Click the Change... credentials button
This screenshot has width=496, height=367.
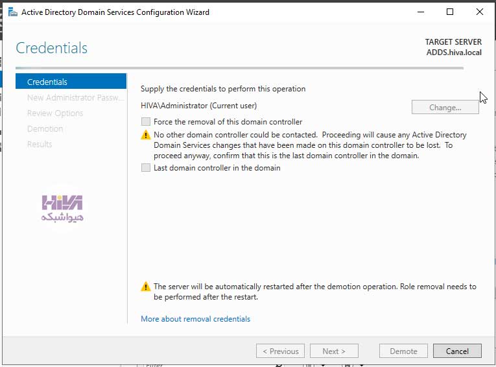coord(445,107)
